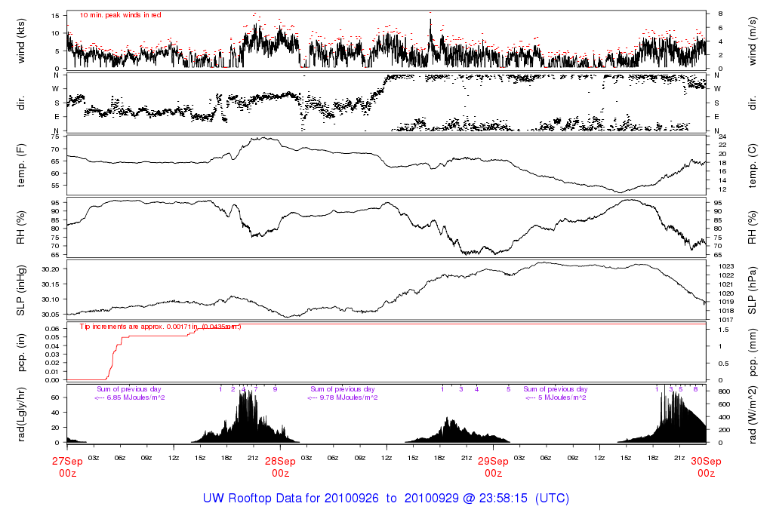773x528 pixels.
Task: Click the 'SLP (inHg)' axis label
Action: pos(20,290)
